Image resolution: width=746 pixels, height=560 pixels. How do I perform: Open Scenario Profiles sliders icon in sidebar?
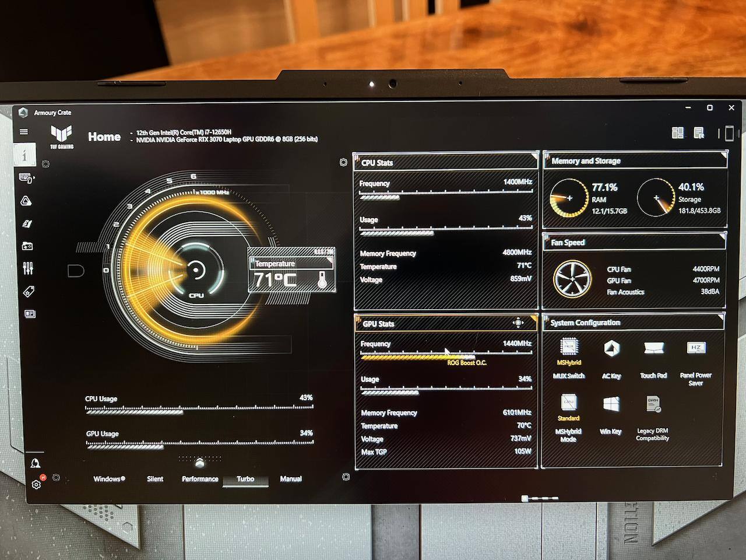[28, 268]
